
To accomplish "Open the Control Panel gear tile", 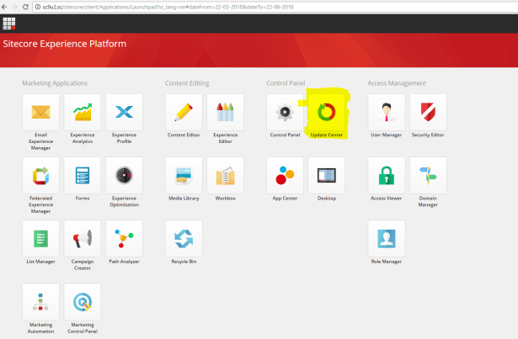I will (285, 112).
